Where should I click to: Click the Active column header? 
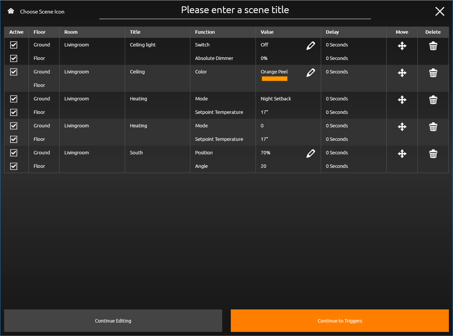point(16,32)
